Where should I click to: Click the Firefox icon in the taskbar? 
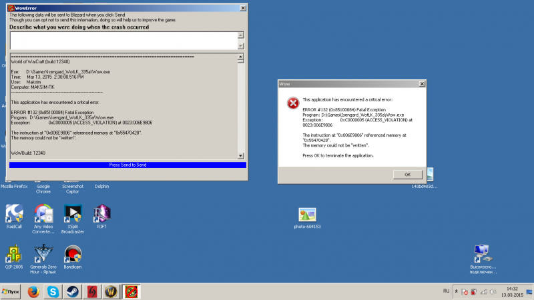[33, 291]
